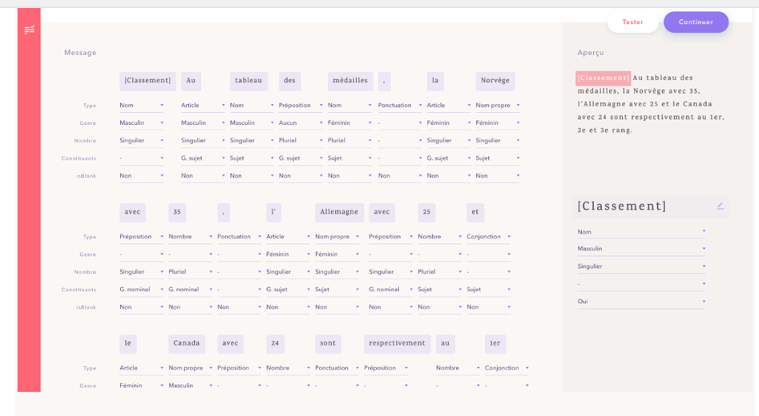Click the Continuer button
This screenshot has width=759, height=416.
pos(696,22)
